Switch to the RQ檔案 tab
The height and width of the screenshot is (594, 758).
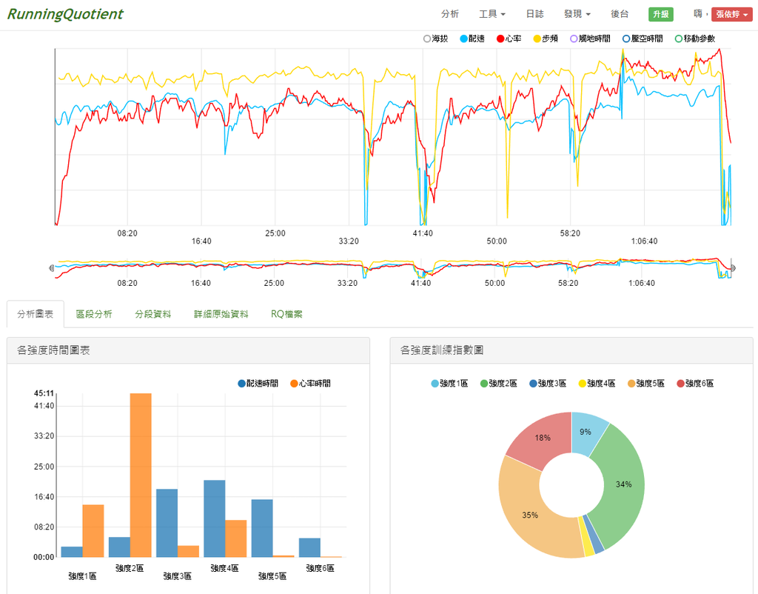tap(286, 314)
